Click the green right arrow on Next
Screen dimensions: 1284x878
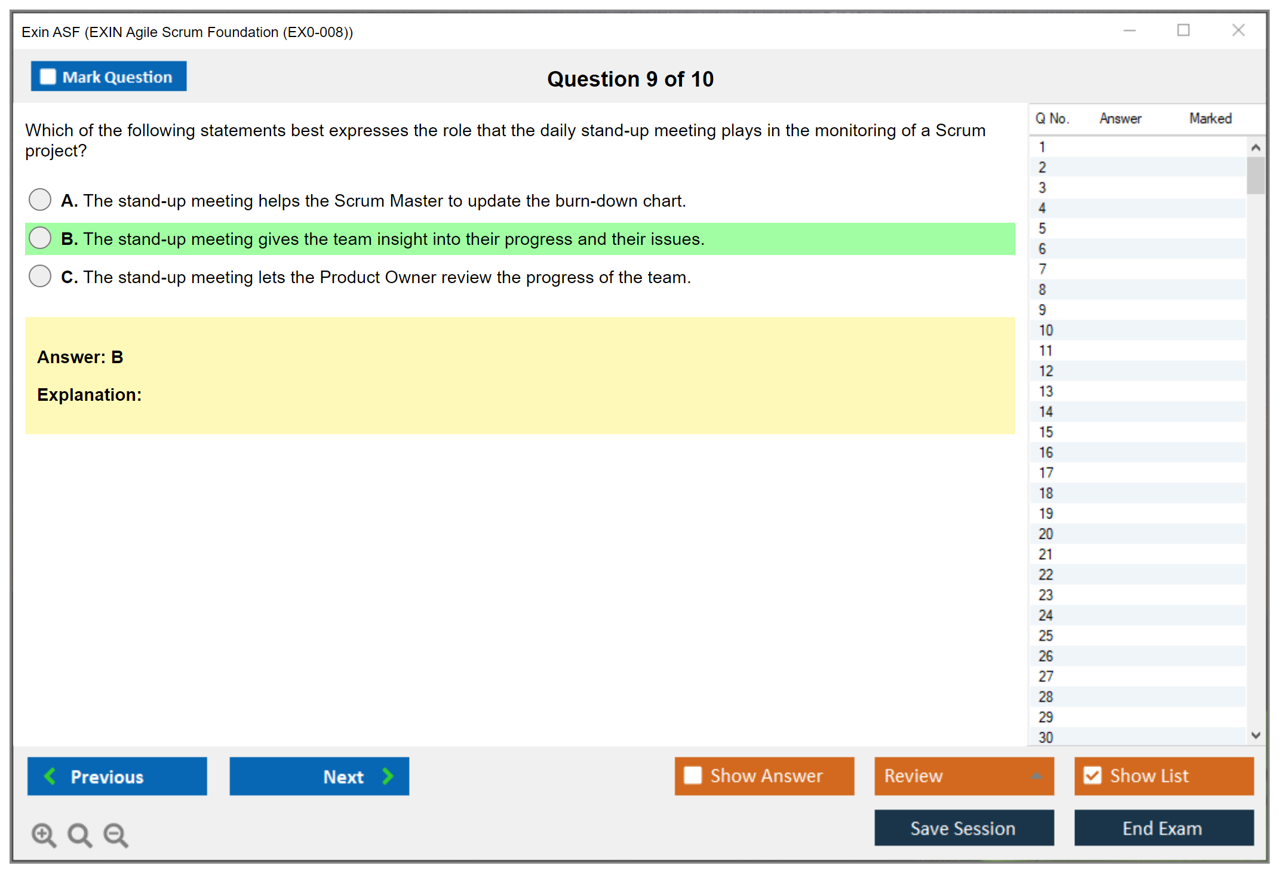click(388, 776)
